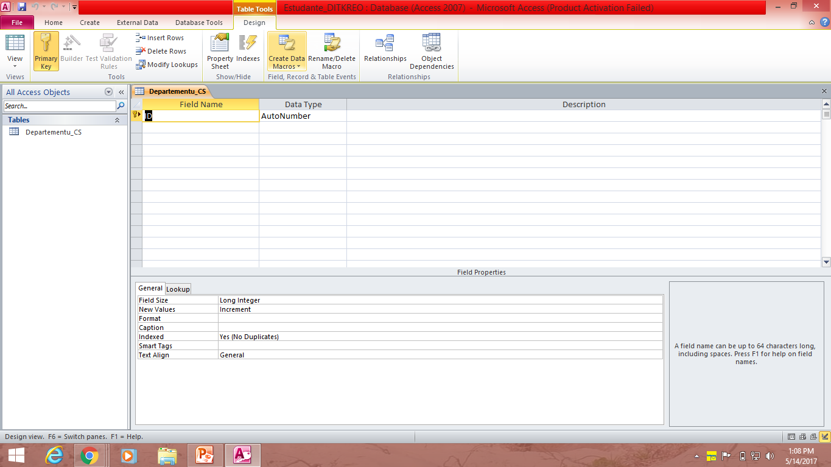Screen dimensions: 831x467
Task: Show hidden system tray icons
Action: (696, 456)
